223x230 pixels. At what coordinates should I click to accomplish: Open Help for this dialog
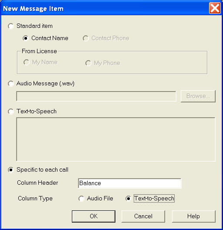click(194, 216)
